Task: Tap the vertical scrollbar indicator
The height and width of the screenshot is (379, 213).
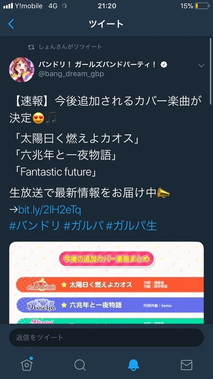Action: click(x=211, y=71)
